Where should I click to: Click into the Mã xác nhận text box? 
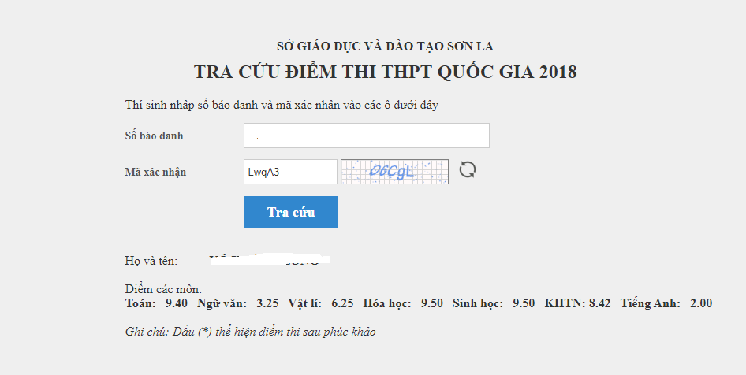point(290,172)
